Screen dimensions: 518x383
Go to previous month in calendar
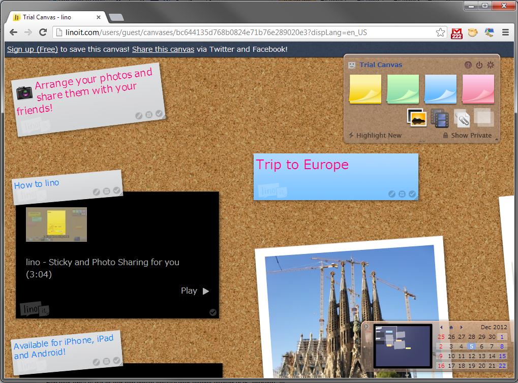441,328
